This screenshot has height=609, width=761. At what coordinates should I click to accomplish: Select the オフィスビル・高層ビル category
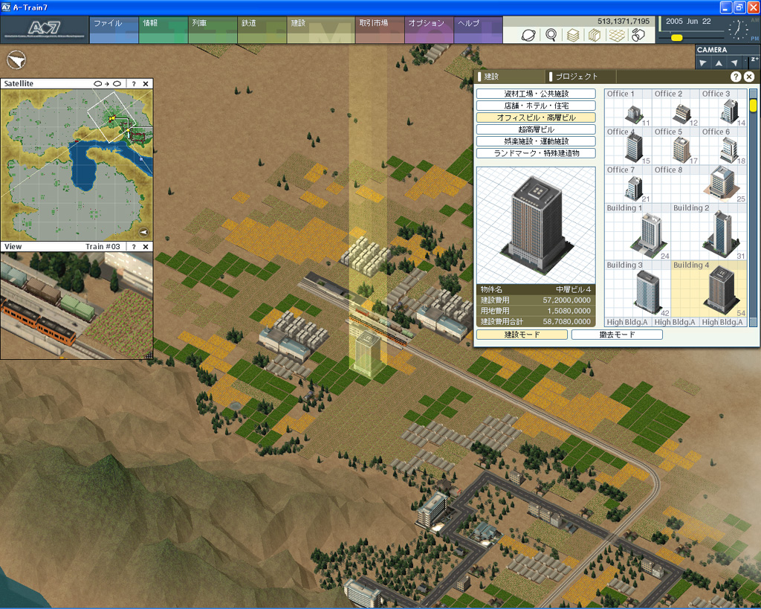click(x=536, y=117)
